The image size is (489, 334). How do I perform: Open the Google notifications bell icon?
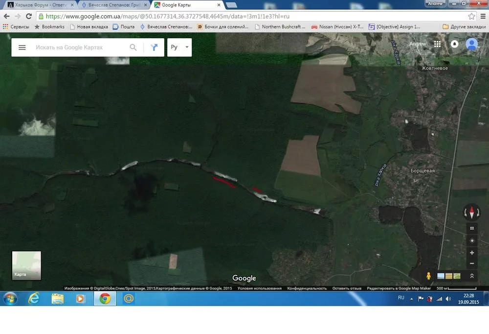point(454,44)
